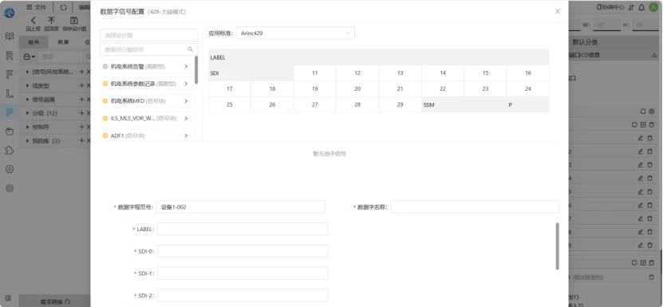Click the refresh icon next to 文件

pyautogui.click(x=63, y=7)
